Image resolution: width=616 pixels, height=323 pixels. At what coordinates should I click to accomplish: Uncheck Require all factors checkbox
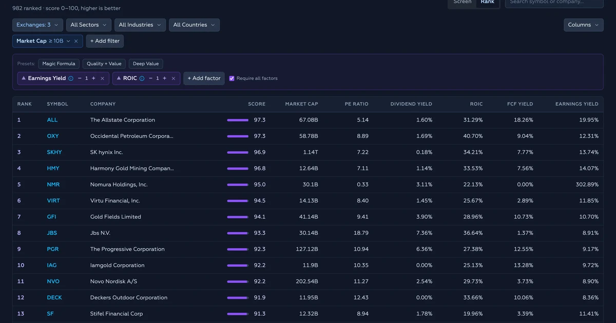click(x=232, y=78)
